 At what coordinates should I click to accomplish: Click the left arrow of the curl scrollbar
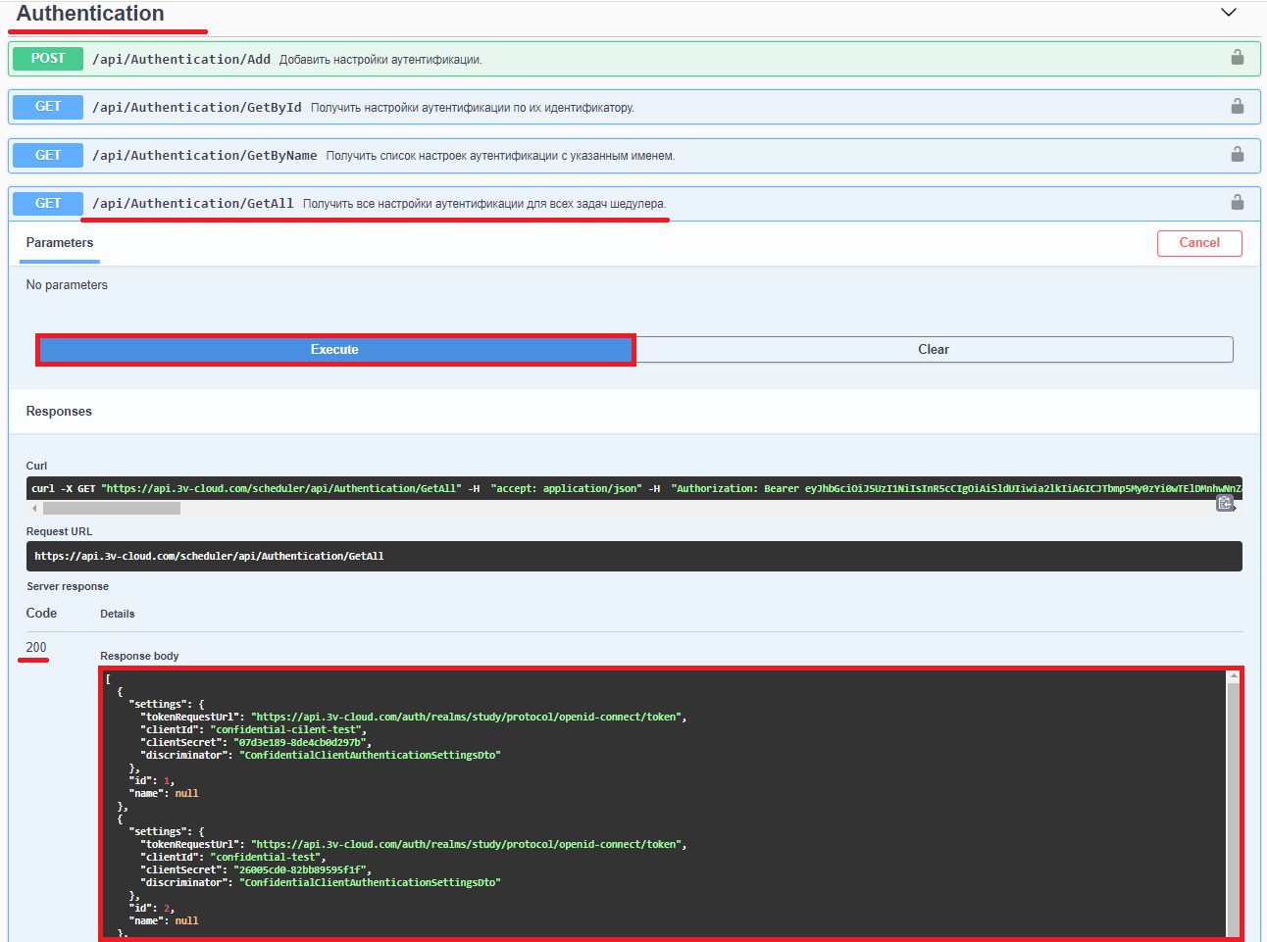tap(34, 509)
